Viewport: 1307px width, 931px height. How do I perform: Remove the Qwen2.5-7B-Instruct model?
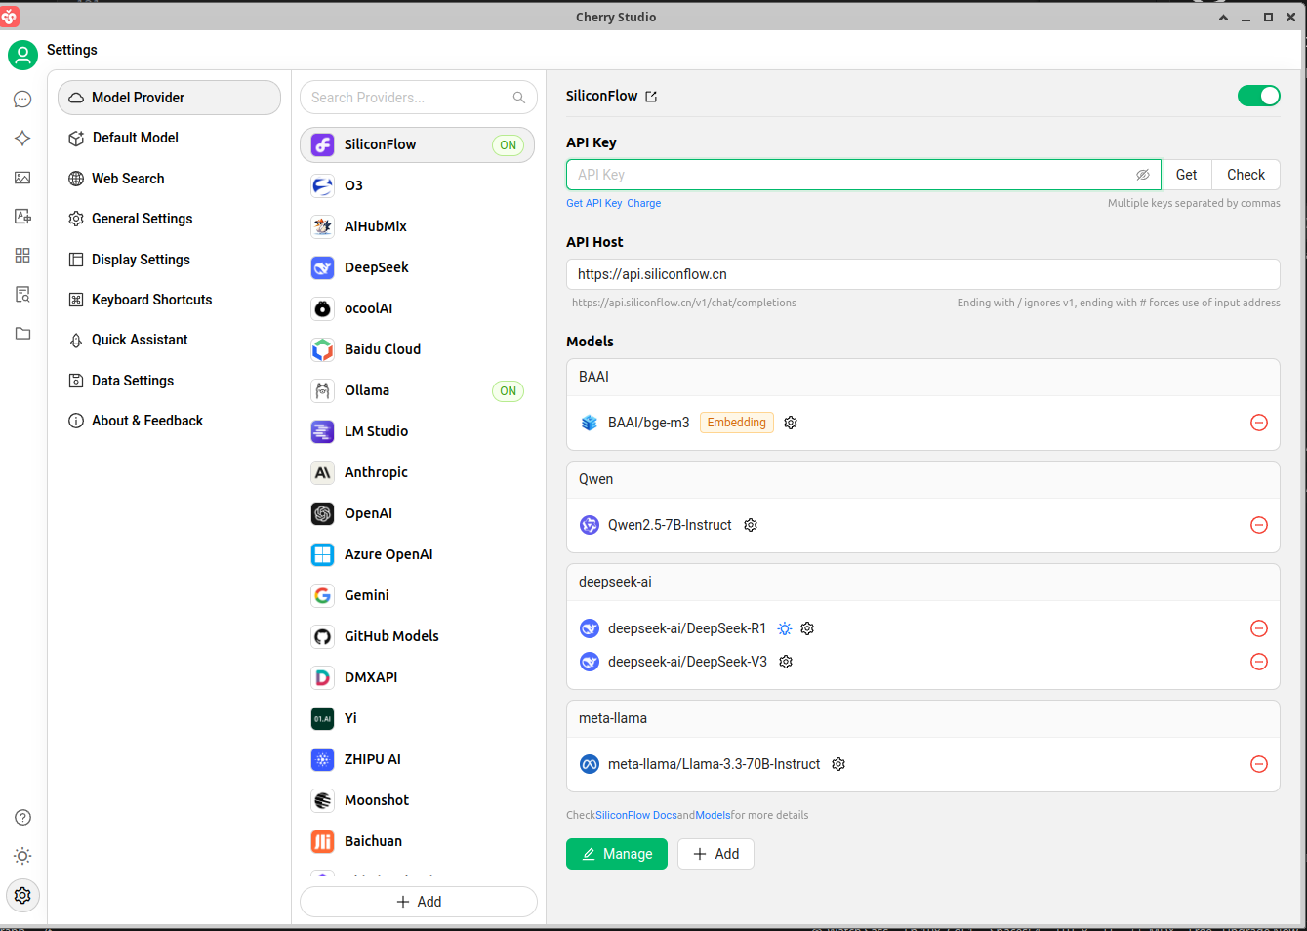[1259, 525]
